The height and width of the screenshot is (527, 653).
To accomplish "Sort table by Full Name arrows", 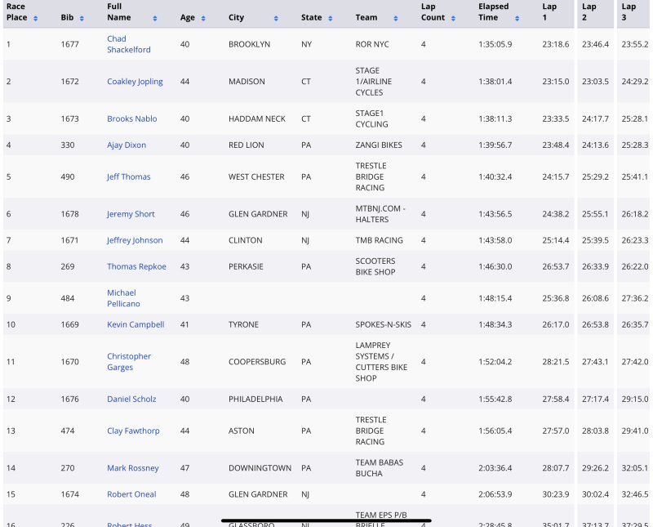I will (154, 18).
